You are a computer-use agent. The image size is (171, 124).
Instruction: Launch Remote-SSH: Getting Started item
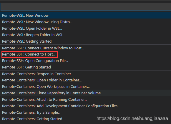[85, 67]
